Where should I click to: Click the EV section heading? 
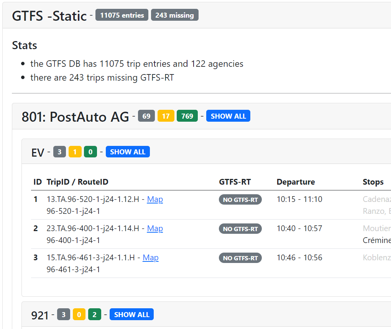38,153
